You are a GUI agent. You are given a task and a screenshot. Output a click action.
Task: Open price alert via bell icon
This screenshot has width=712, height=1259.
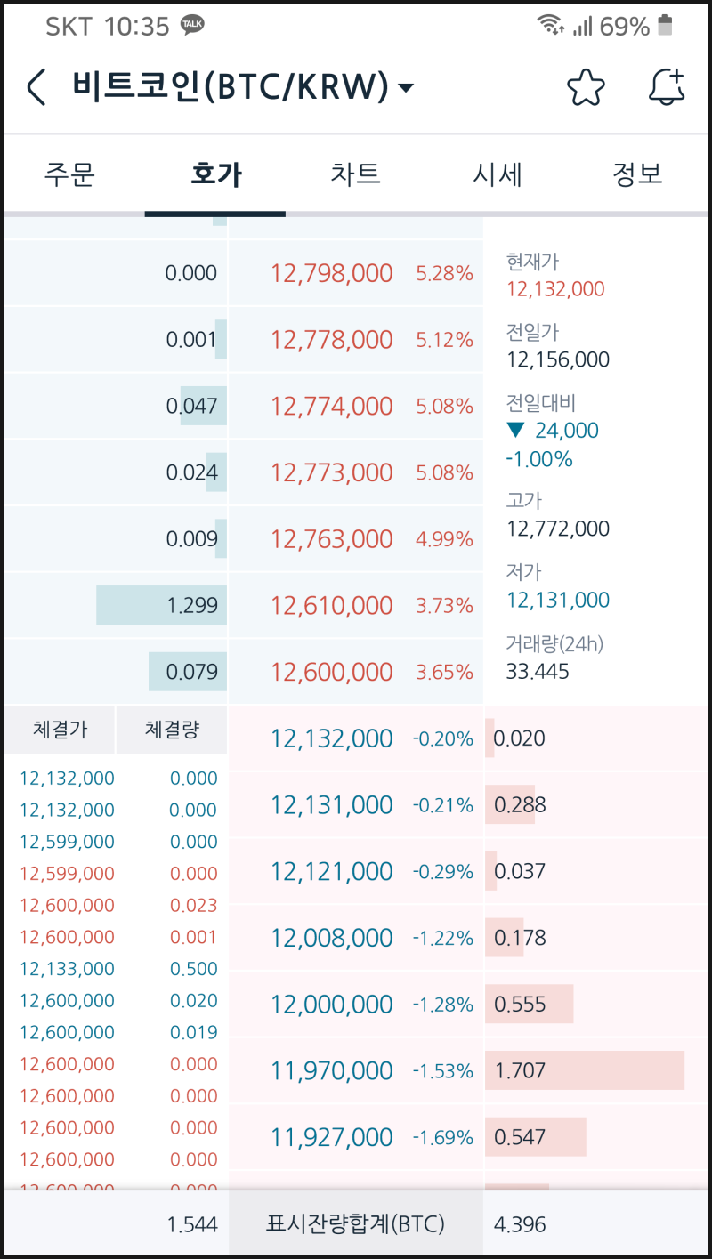pyautogui.click(x=666, y=87)
